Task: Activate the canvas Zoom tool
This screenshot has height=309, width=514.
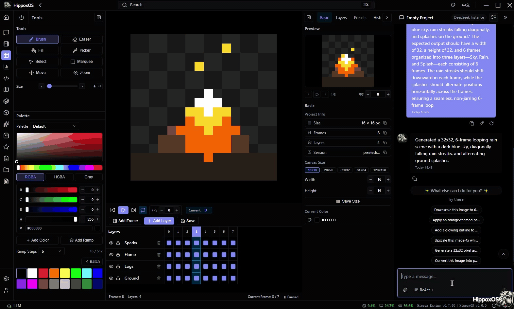Action: point(81,73)
